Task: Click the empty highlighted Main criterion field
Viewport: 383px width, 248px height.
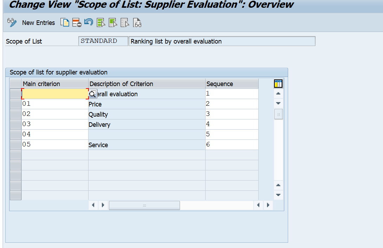Action: (x=55, y=94)
